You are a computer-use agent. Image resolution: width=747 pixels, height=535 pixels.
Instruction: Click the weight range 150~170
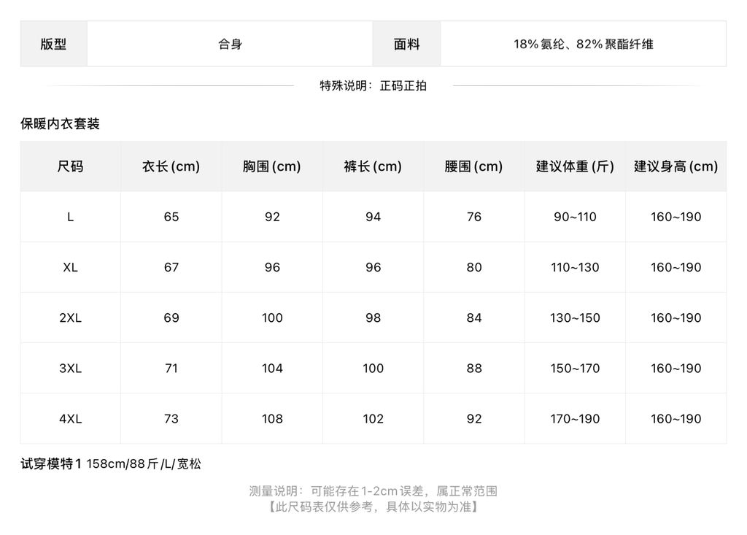[x=575, y=369]
